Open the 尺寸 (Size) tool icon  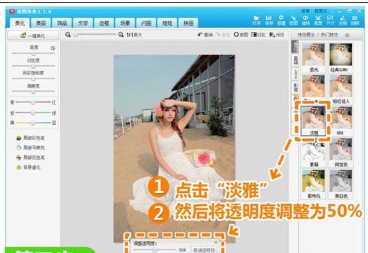point(330,18)
